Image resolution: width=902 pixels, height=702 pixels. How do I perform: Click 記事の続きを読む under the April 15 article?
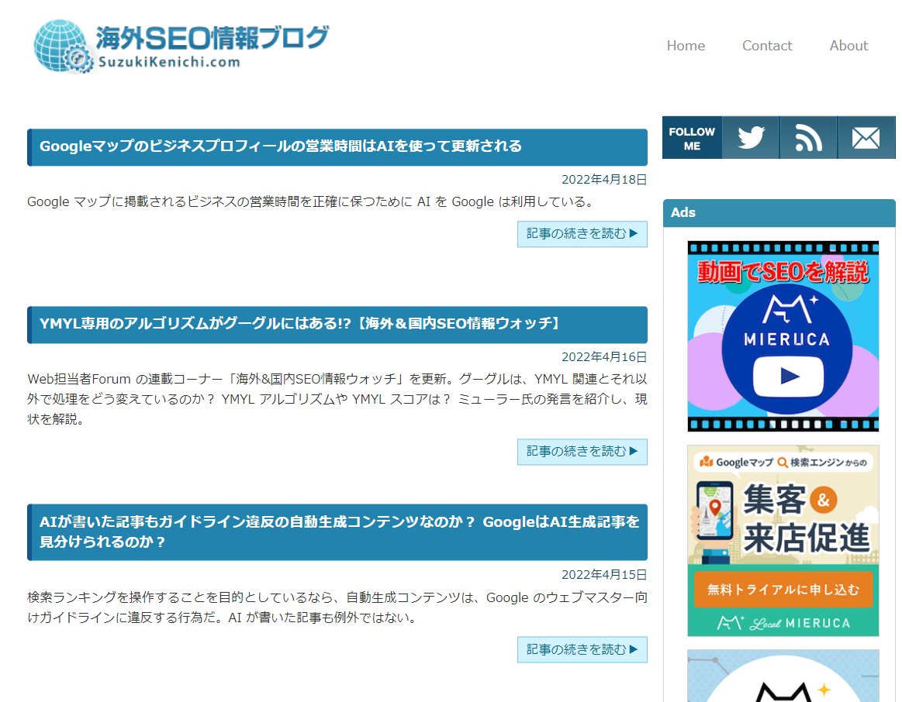(x=582, y=650)
